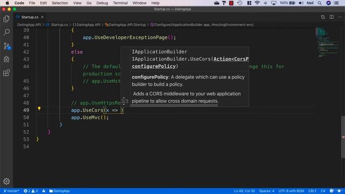Open changes compare icon in editor toolbar
The height and width of the screenshot is (194, 345).
pyautogui.click(x=322, y=17)
